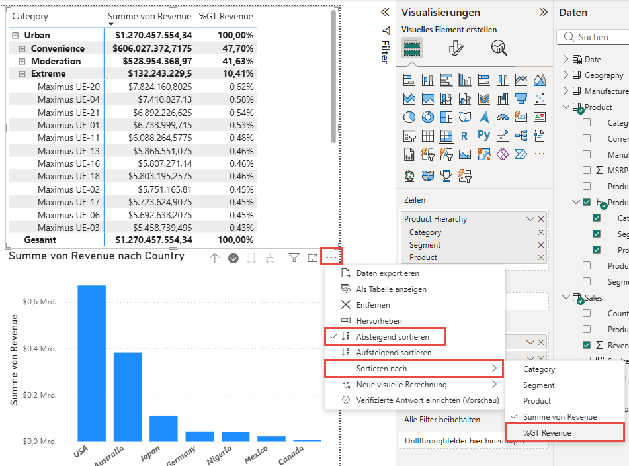This screenshot has width=629, height=466.
Task: Pick the KPI visual icon
Action: pos(540,117)
